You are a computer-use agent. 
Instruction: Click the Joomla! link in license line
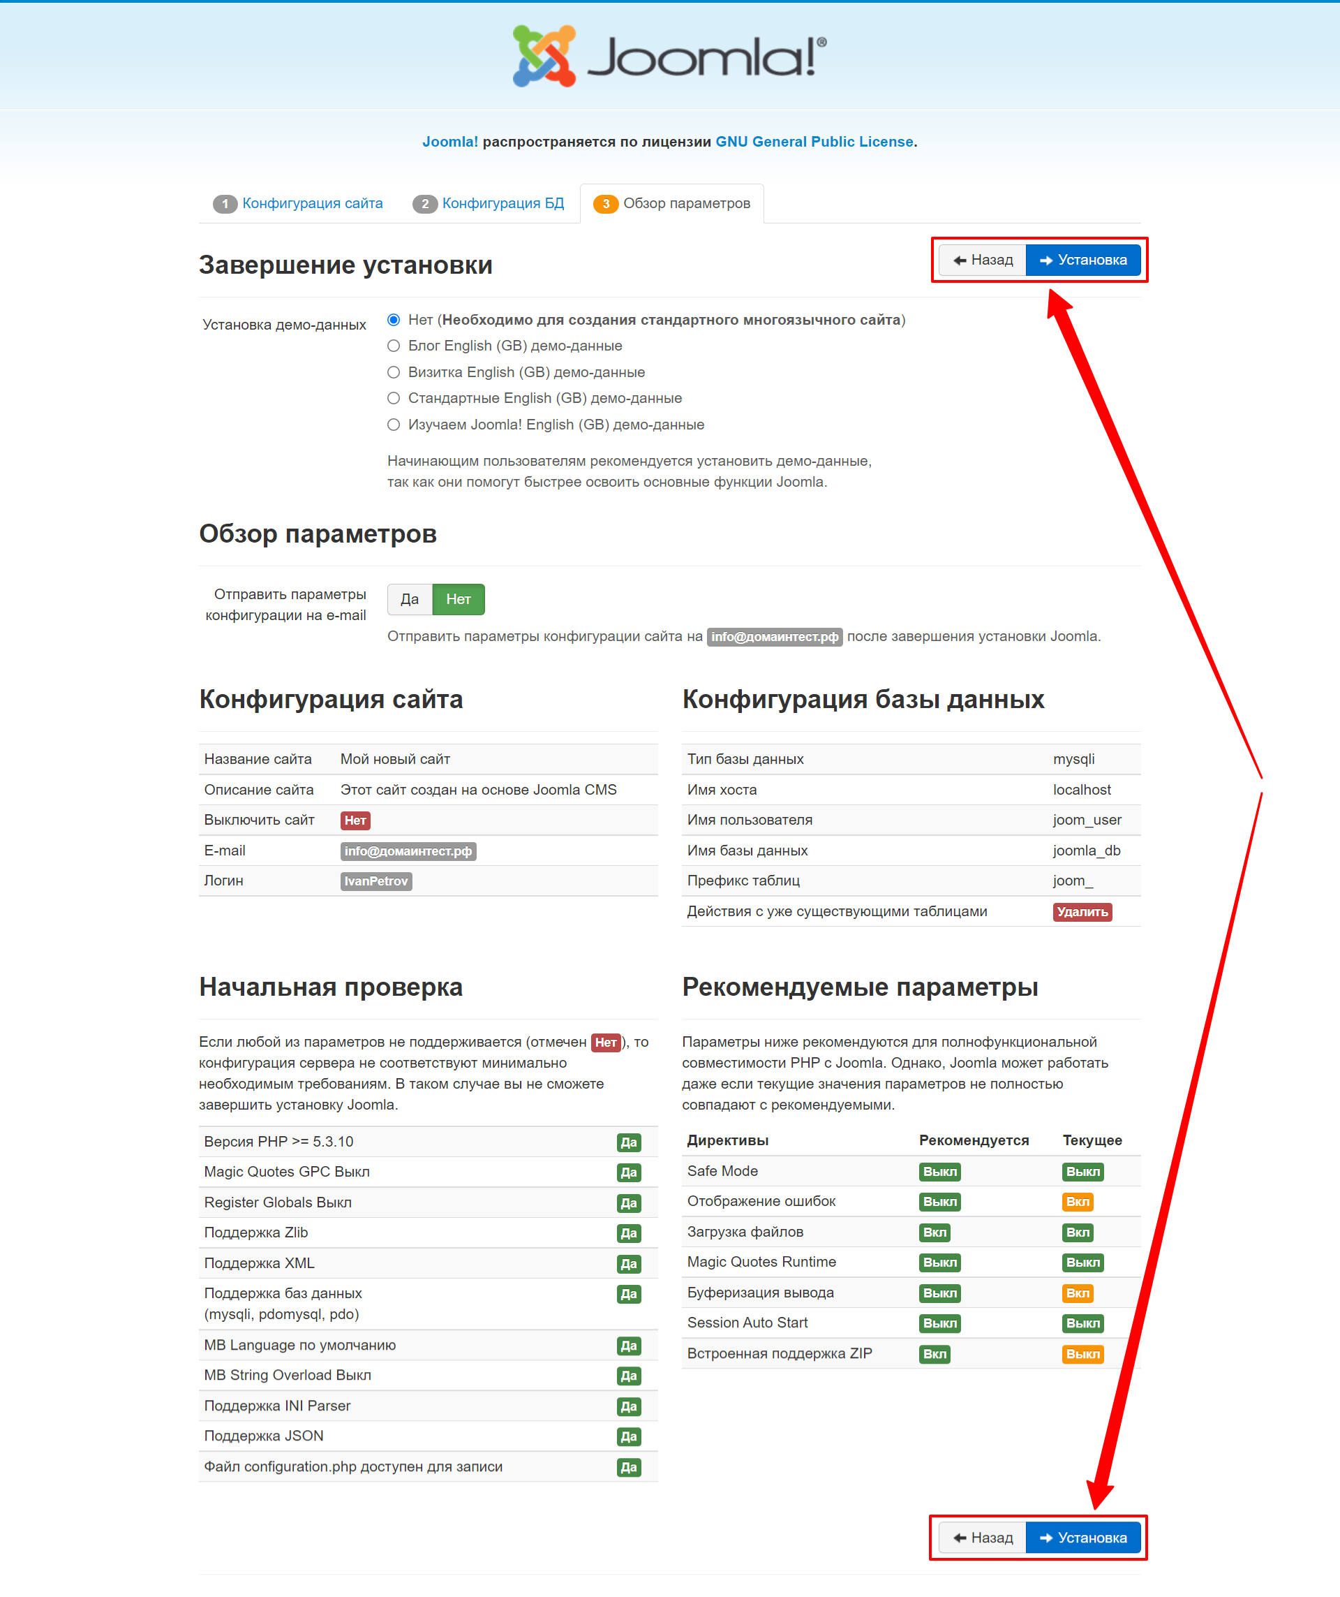450,142
